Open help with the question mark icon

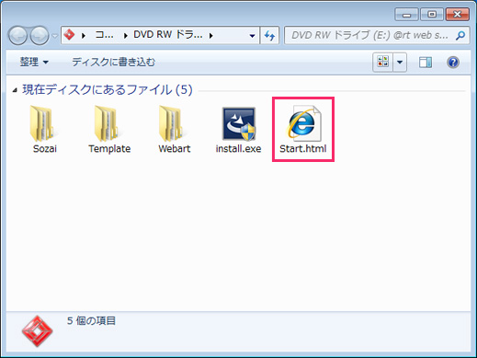453,63
